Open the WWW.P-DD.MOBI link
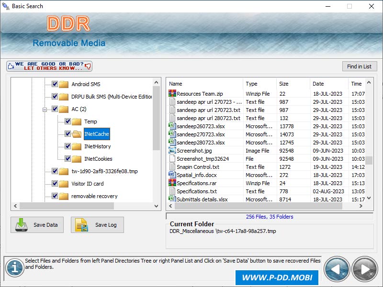This screenshot has height=287, width=383. [x=278, y=277]
